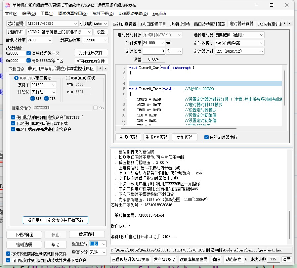Switch to 功能脚切换 tab
Screen dimensions: 297x268
click(180, 24)
